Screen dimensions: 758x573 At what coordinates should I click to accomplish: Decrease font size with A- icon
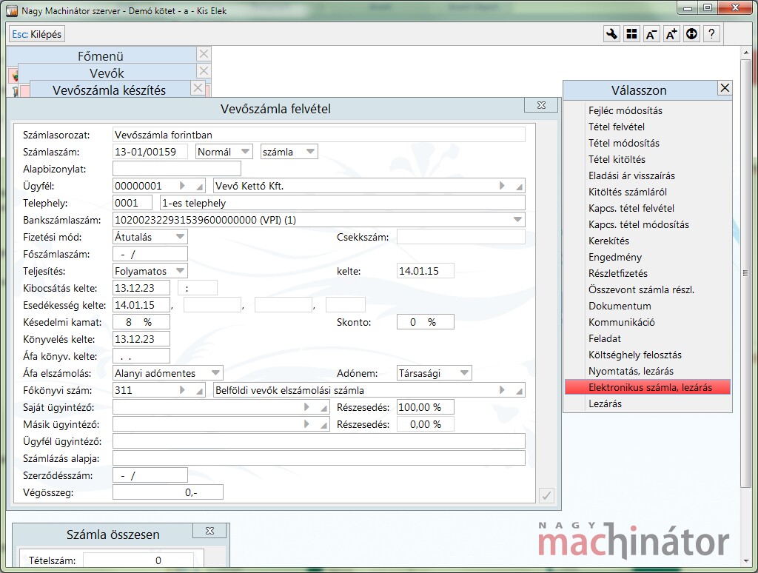point(651,34)
